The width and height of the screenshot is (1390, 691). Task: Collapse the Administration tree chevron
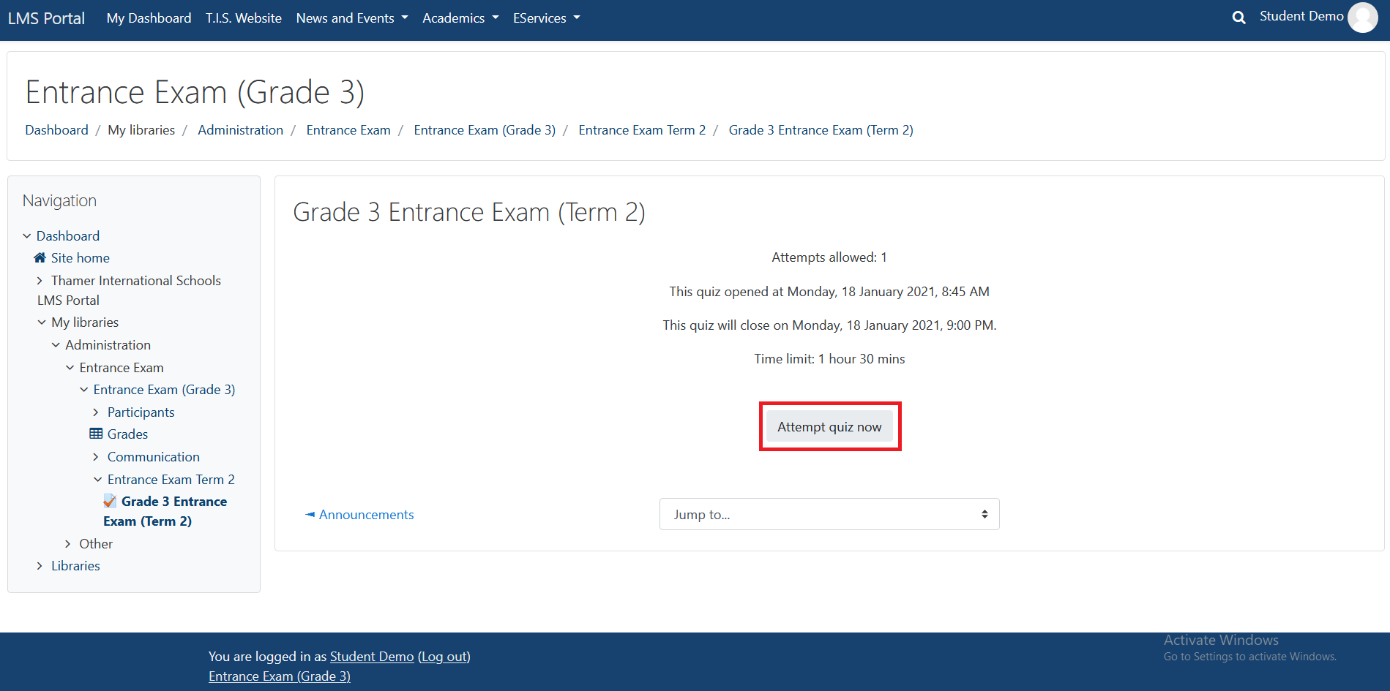click(56, 344)
